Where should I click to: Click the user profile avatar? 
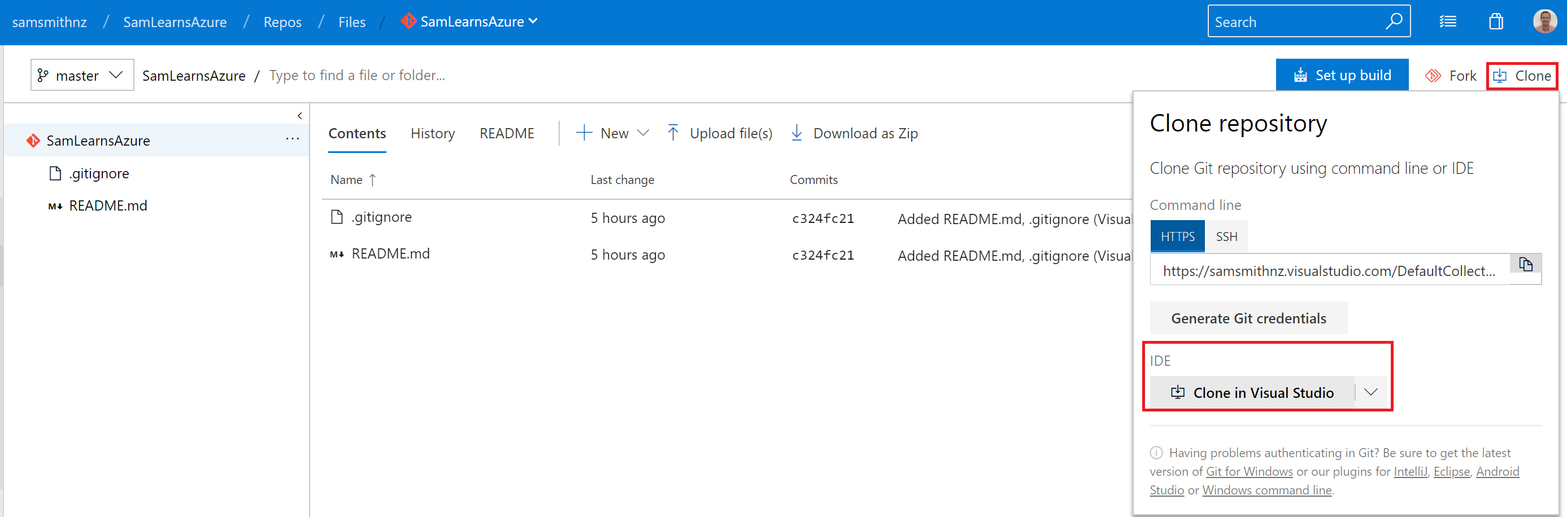(x=1544, y=22)
